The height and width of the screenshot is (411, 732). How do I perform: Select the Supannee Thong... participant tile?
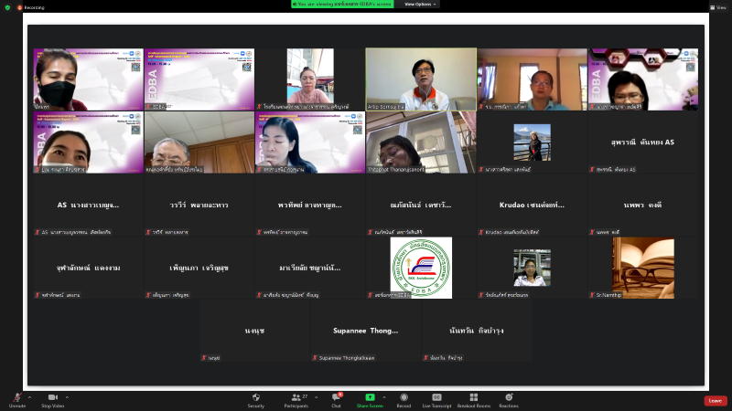pyautogui.click(x=365, y=331)
